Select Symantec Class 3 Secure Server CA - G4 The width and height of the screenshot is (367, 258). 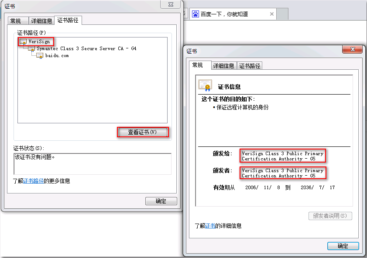click(x=86, y=49)
